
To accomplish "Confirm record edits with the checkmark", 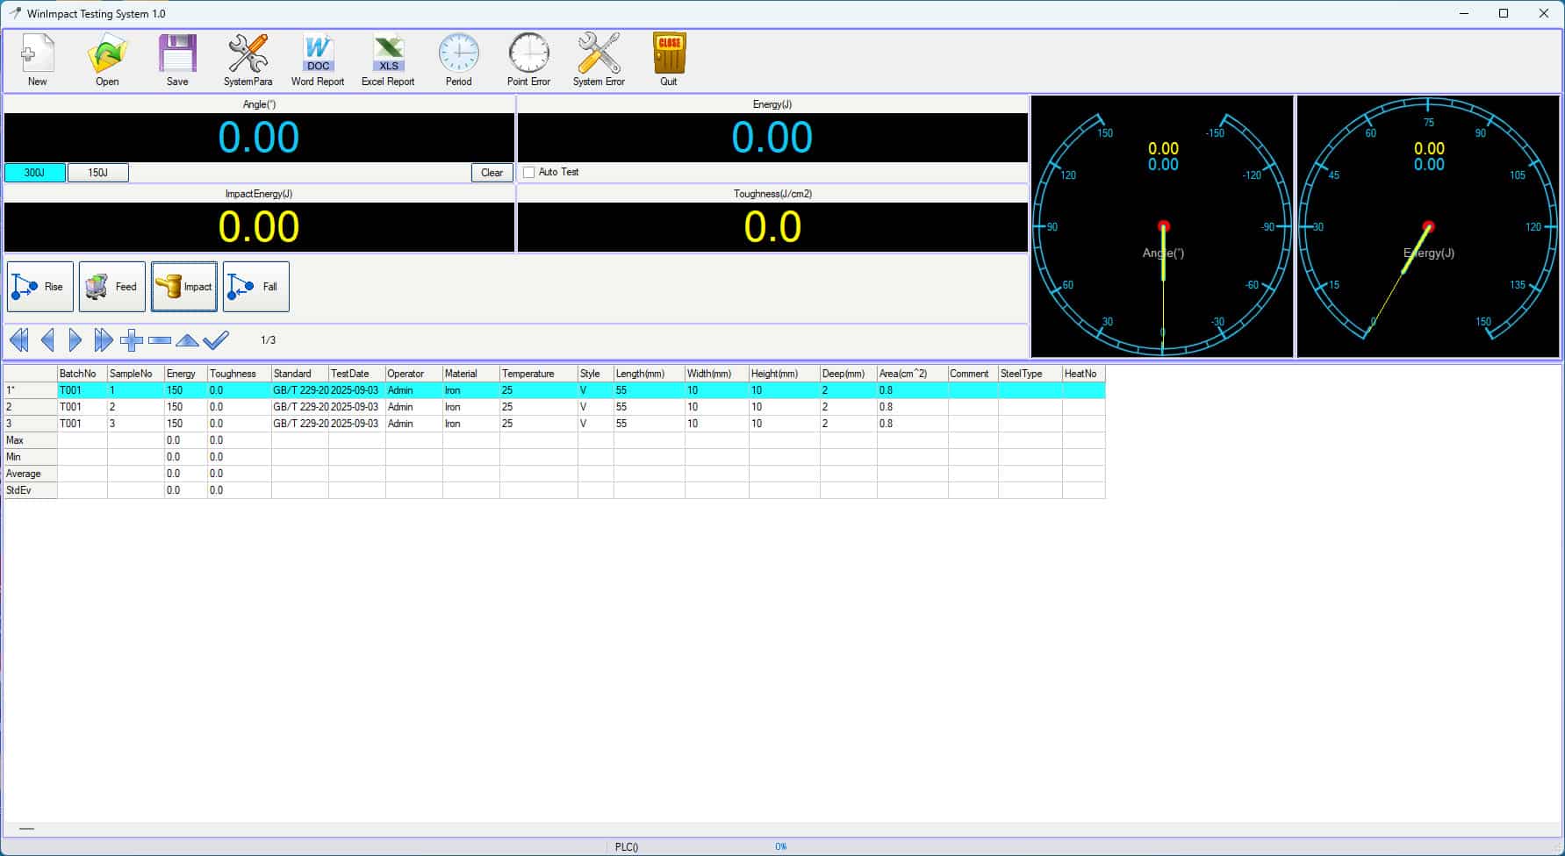I will tap(213, 340).
